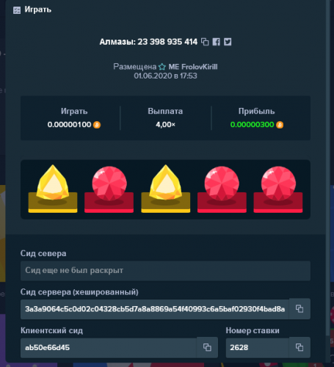
Task: Click the Сид севера unrevealed seed field
Action: pyautogui.click(x=165, y=271)
